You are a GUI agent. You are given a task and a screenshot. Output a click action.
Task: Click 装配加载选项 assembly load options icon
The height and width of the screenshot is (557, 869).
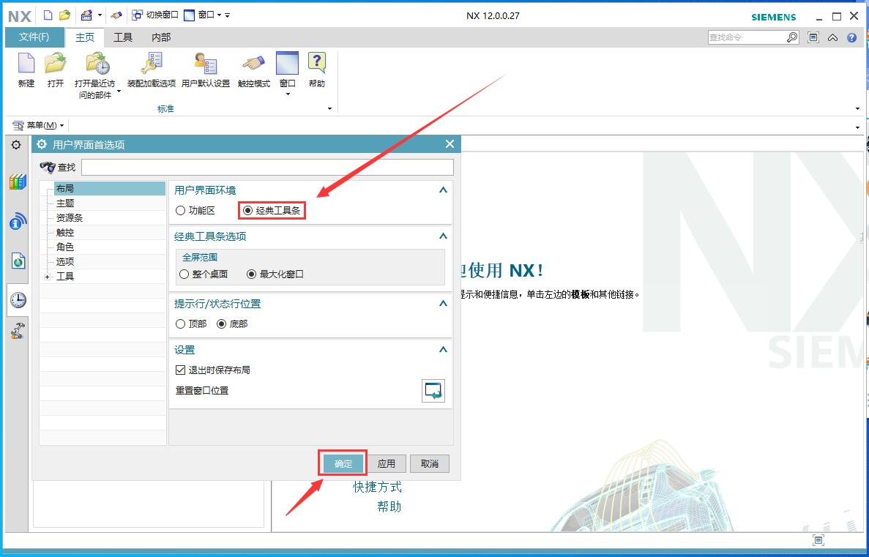pos(152,65)
